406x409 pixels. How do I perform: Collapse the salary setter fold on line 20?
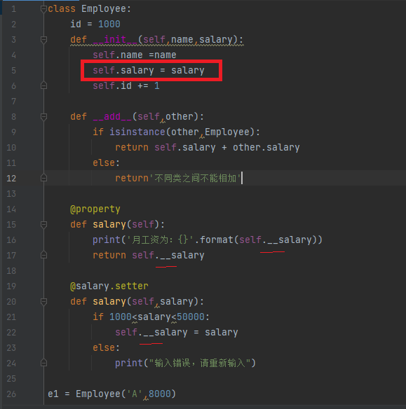pos(43,302)
